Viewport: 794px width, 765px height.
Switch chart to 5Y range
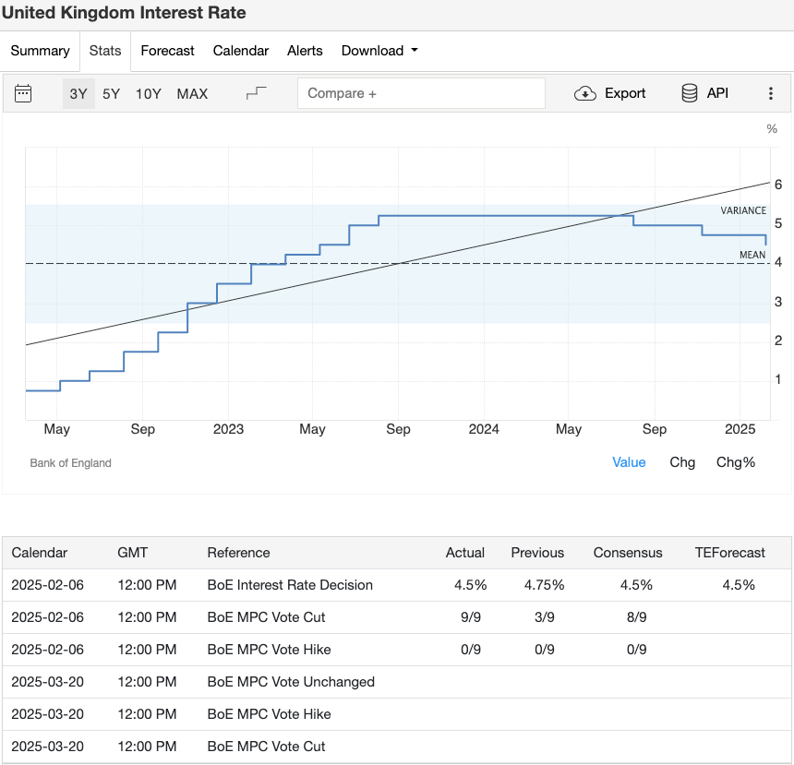tap(111, 93)
